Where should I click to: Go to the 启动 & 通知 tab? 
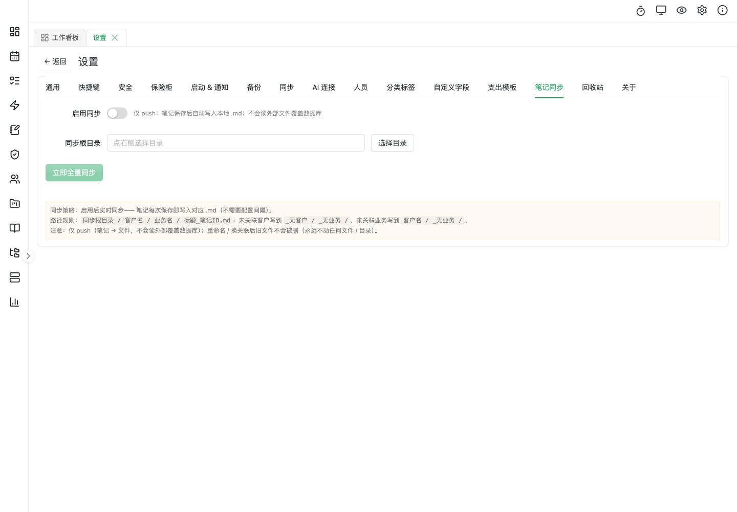(x=210, y=88)
